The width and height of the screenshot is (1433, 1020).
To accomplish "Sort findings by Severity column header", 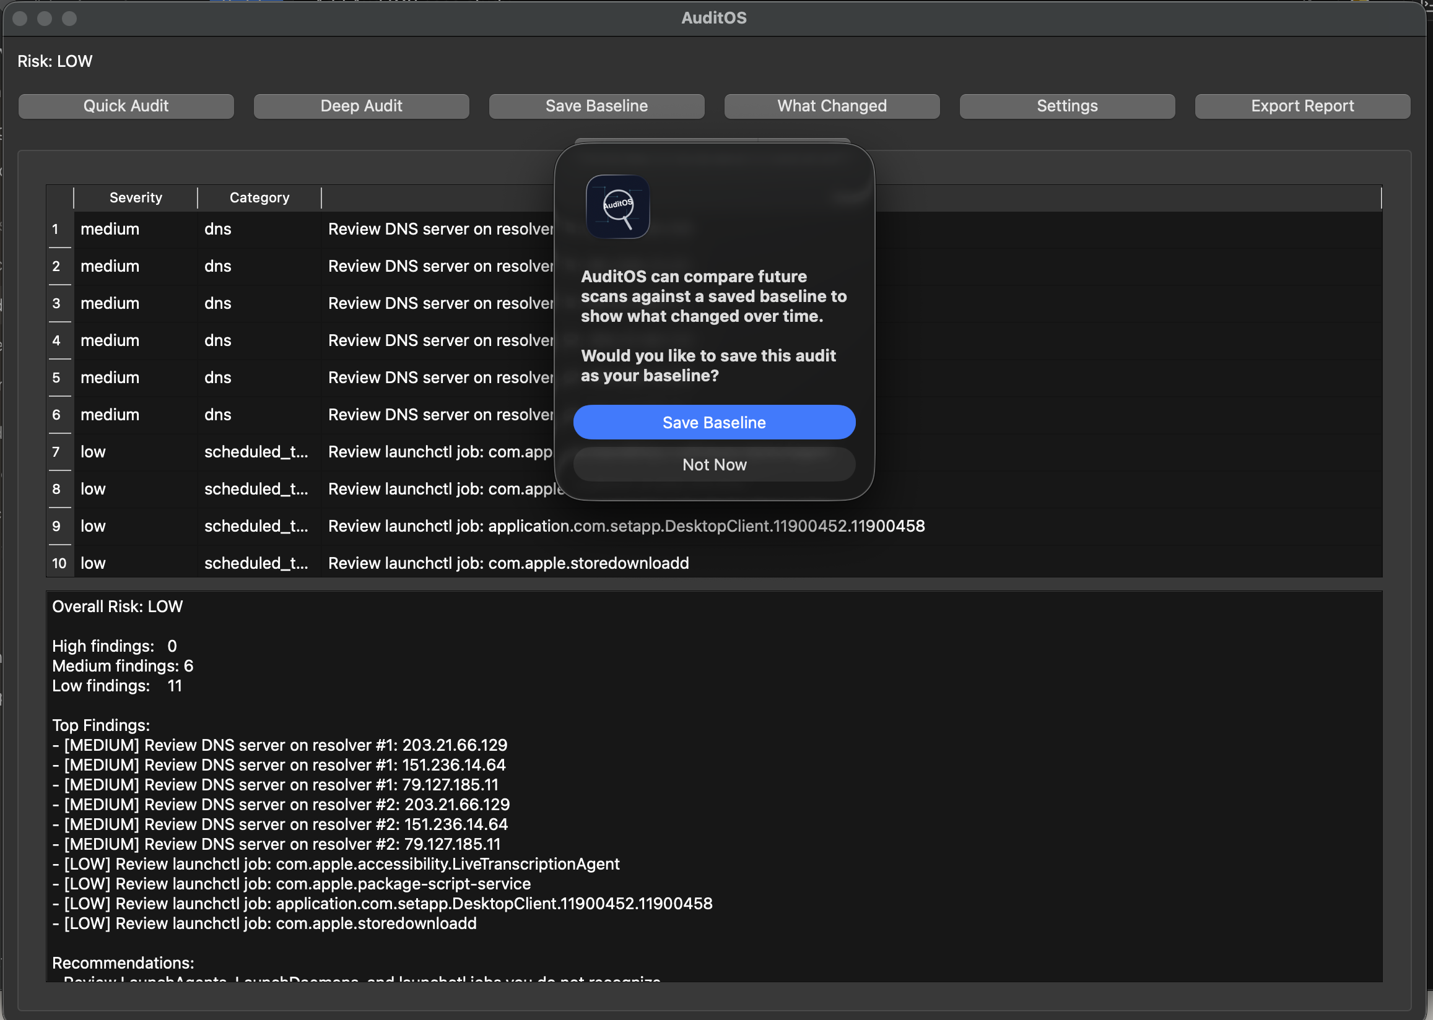I will [x=136, y=198].
